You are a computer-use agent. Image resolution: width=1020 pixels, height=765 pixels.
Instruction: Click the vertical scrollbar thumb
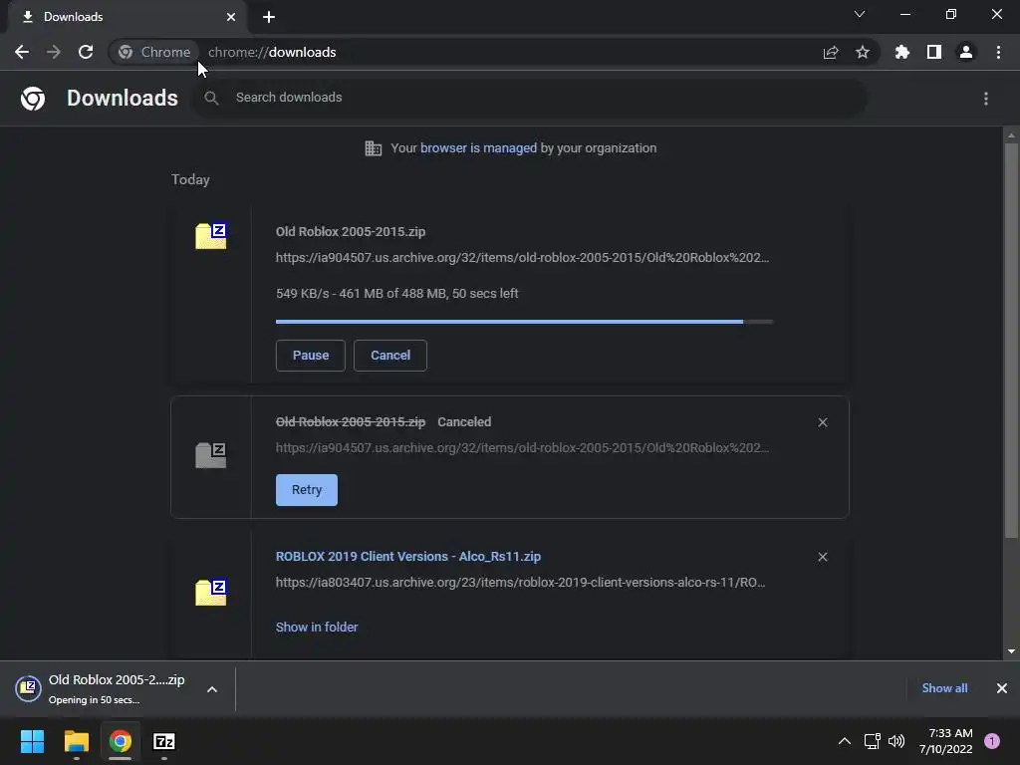pyautogui.click(x=1011, y=341)
